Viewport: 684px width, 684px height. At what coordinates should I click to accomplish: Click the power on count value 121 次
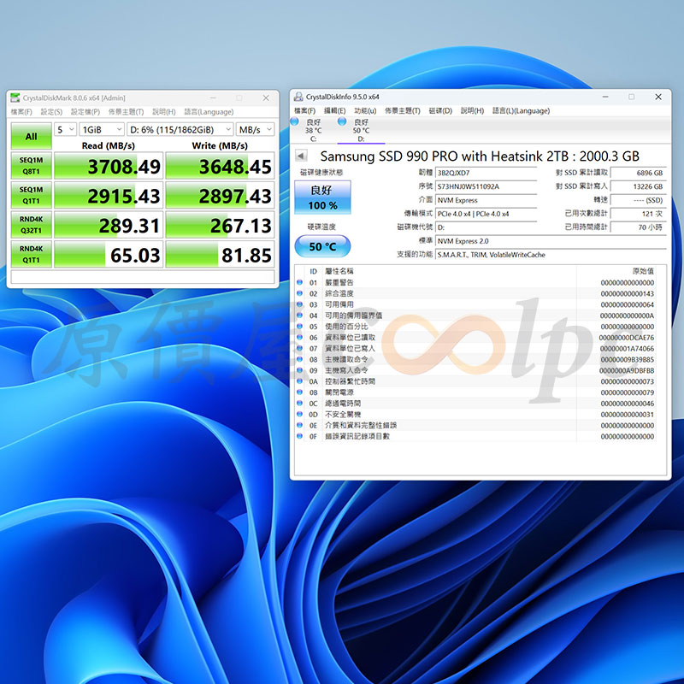(x=638, y=214)
